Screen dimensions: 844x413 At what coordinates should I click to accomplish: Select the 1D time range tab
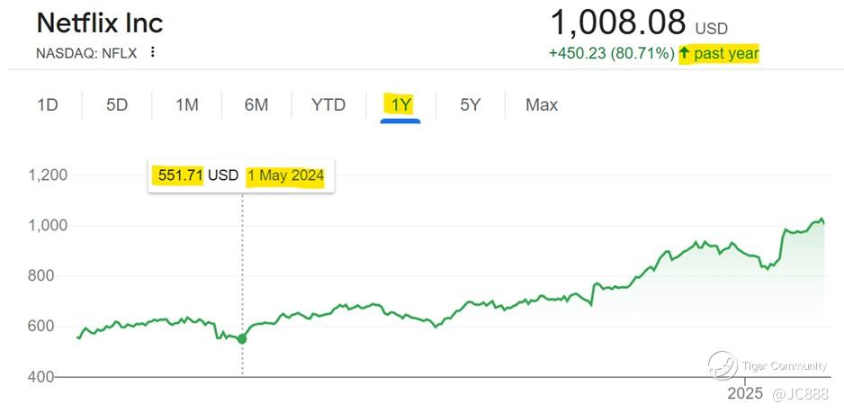[48, 104]
